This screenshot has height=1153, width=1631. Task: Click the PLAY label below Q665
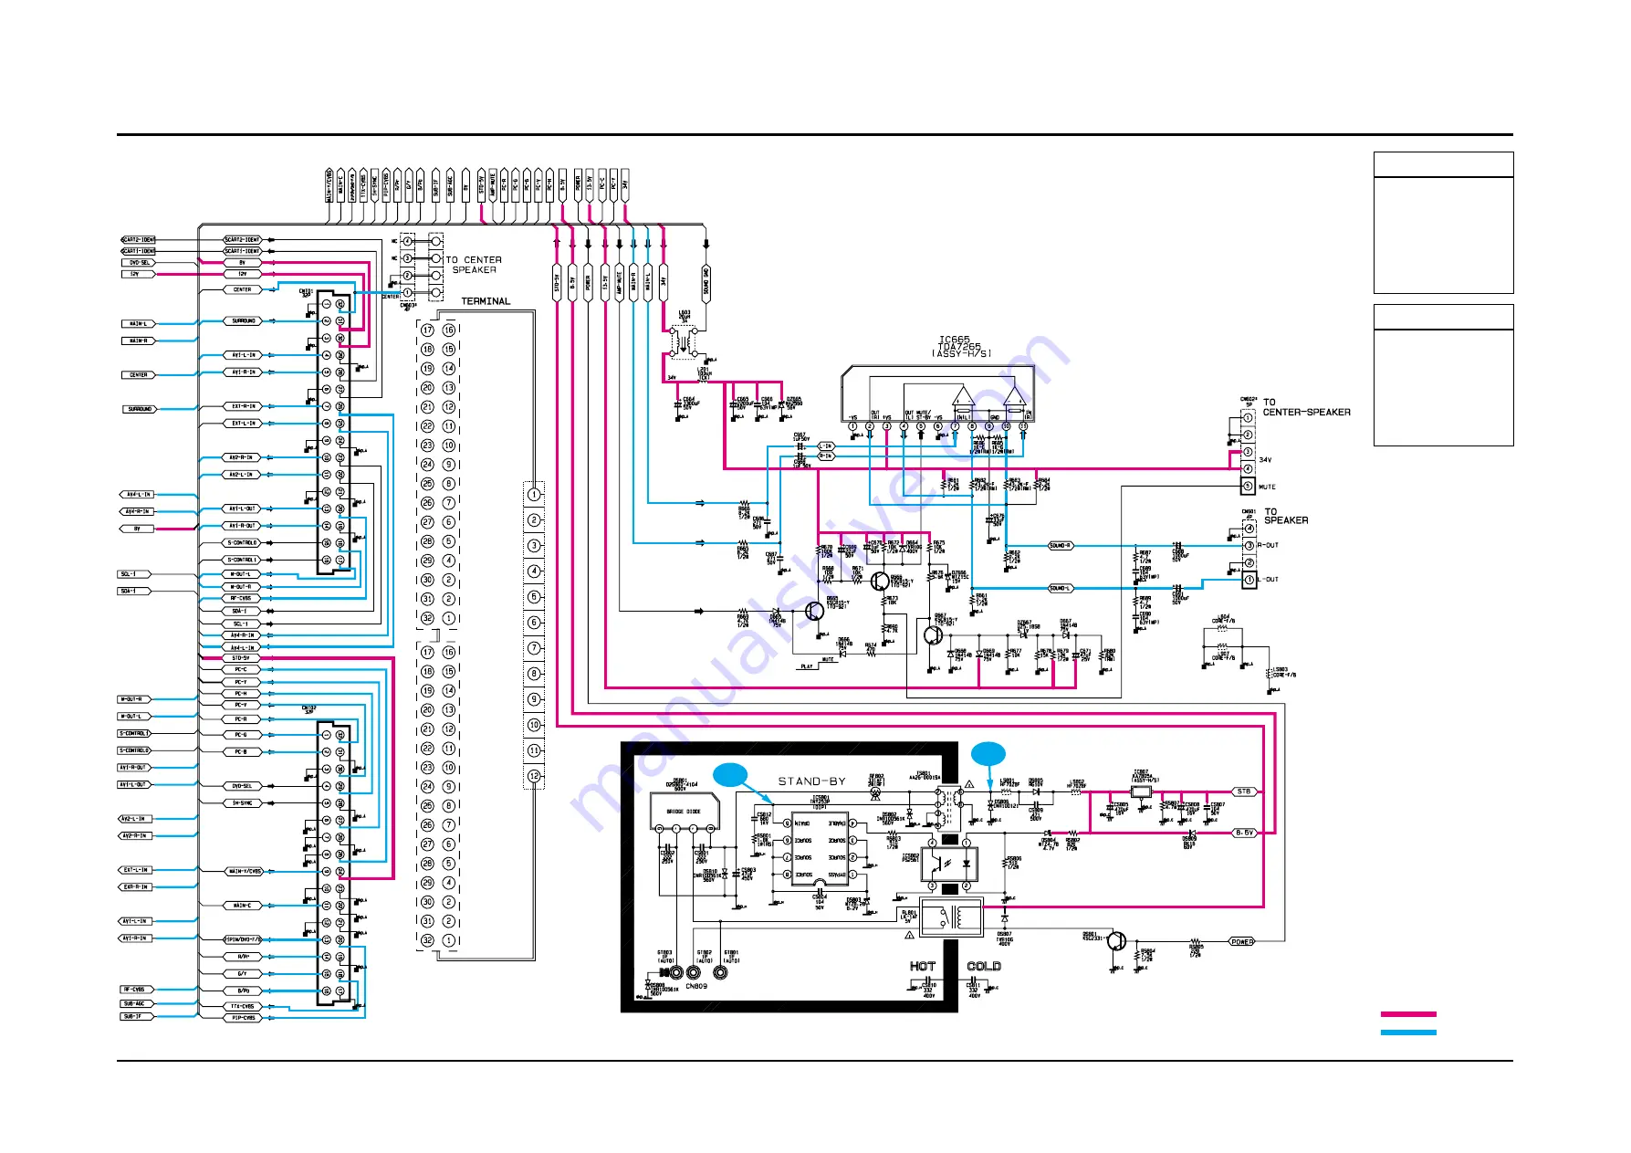tap(807, 666)
